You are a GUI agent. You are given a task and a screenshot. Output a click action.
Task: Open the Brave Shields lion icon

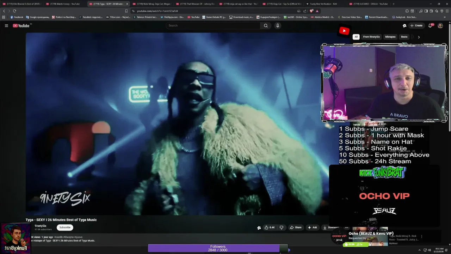pyautogui.click(x=311, y=11)
